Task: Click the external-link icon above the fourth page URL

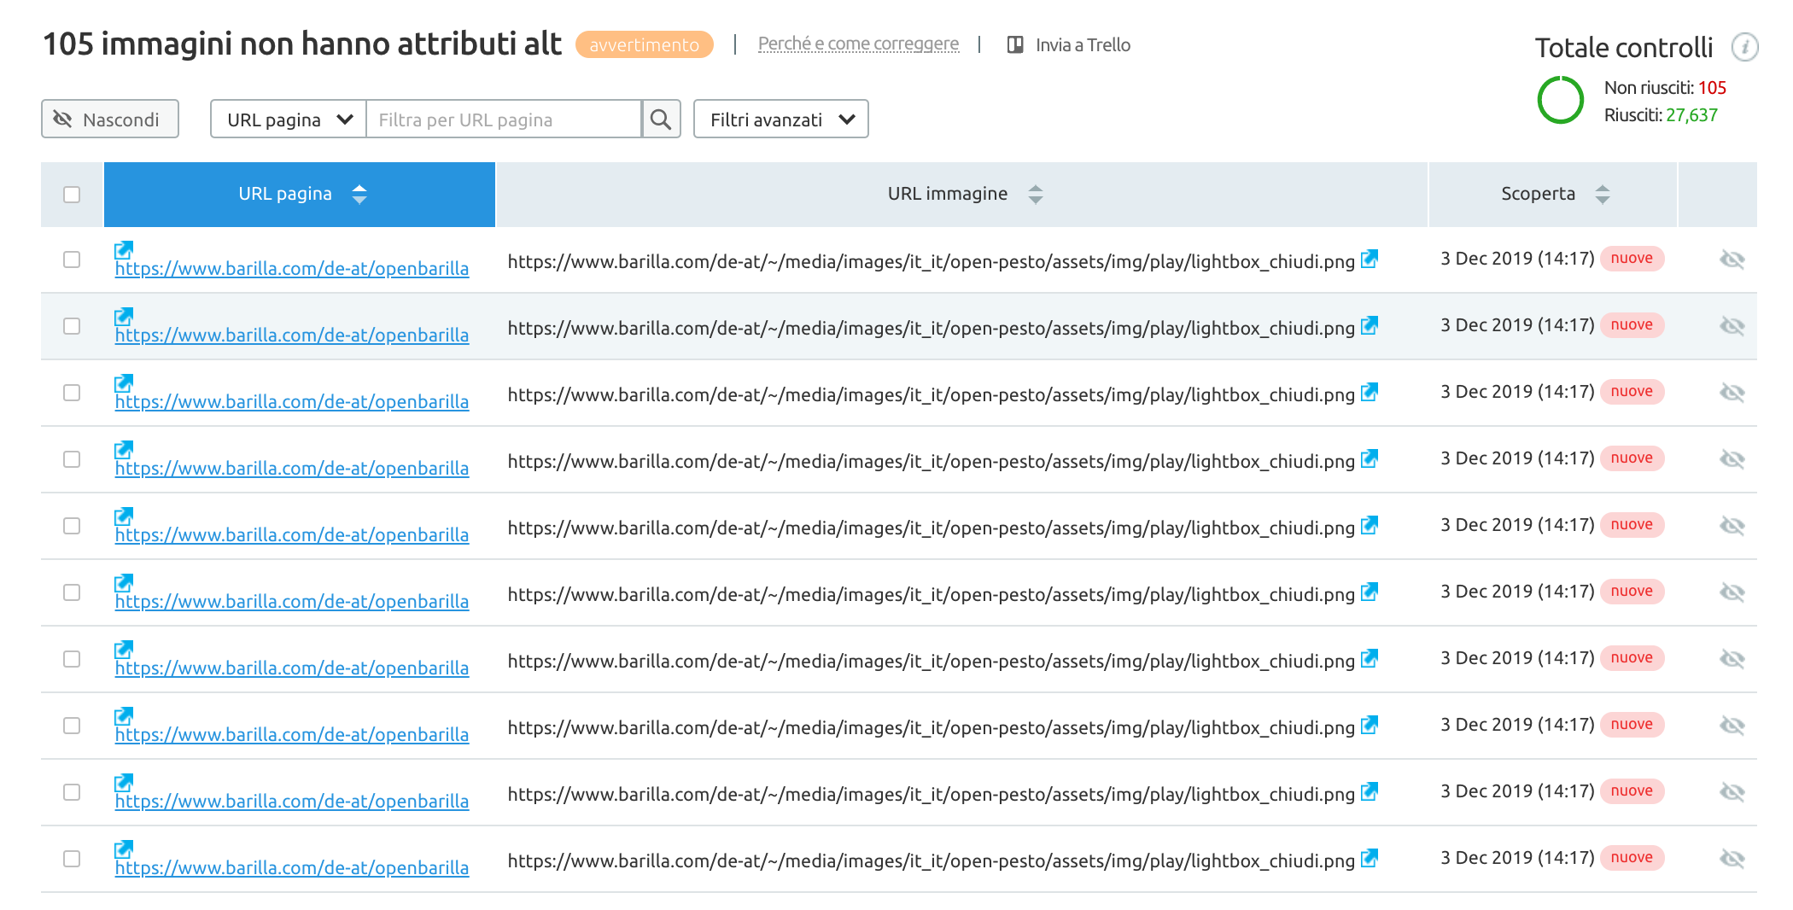Action: 124,449
